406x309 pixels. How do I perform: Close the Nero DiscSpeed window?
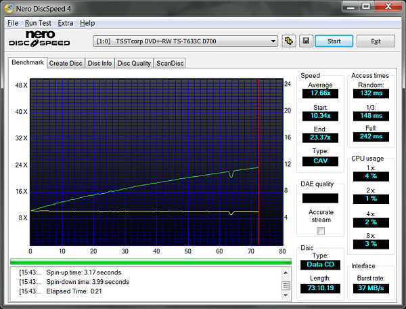[388, 7]
